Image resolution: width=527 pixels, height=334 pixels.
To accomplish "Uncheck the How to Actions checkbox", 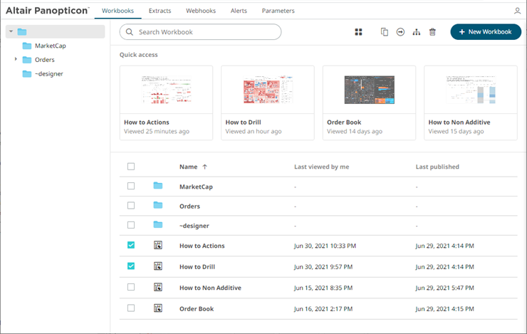I will pos(130,246).
